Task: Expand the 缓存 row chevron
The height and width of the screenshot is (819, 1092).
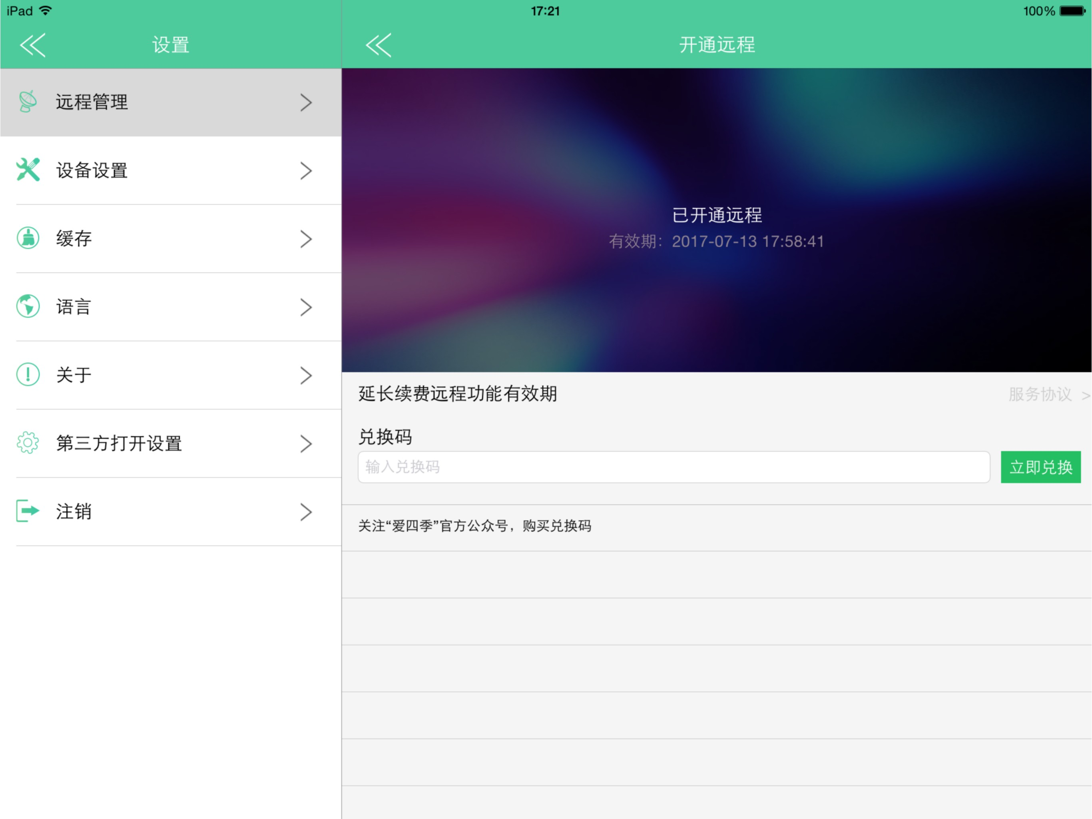Action: [x=306, y=239]
